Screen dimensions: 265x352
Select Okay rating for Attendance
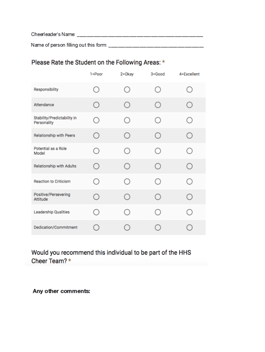pyautogui.click(x=127, y=105)
